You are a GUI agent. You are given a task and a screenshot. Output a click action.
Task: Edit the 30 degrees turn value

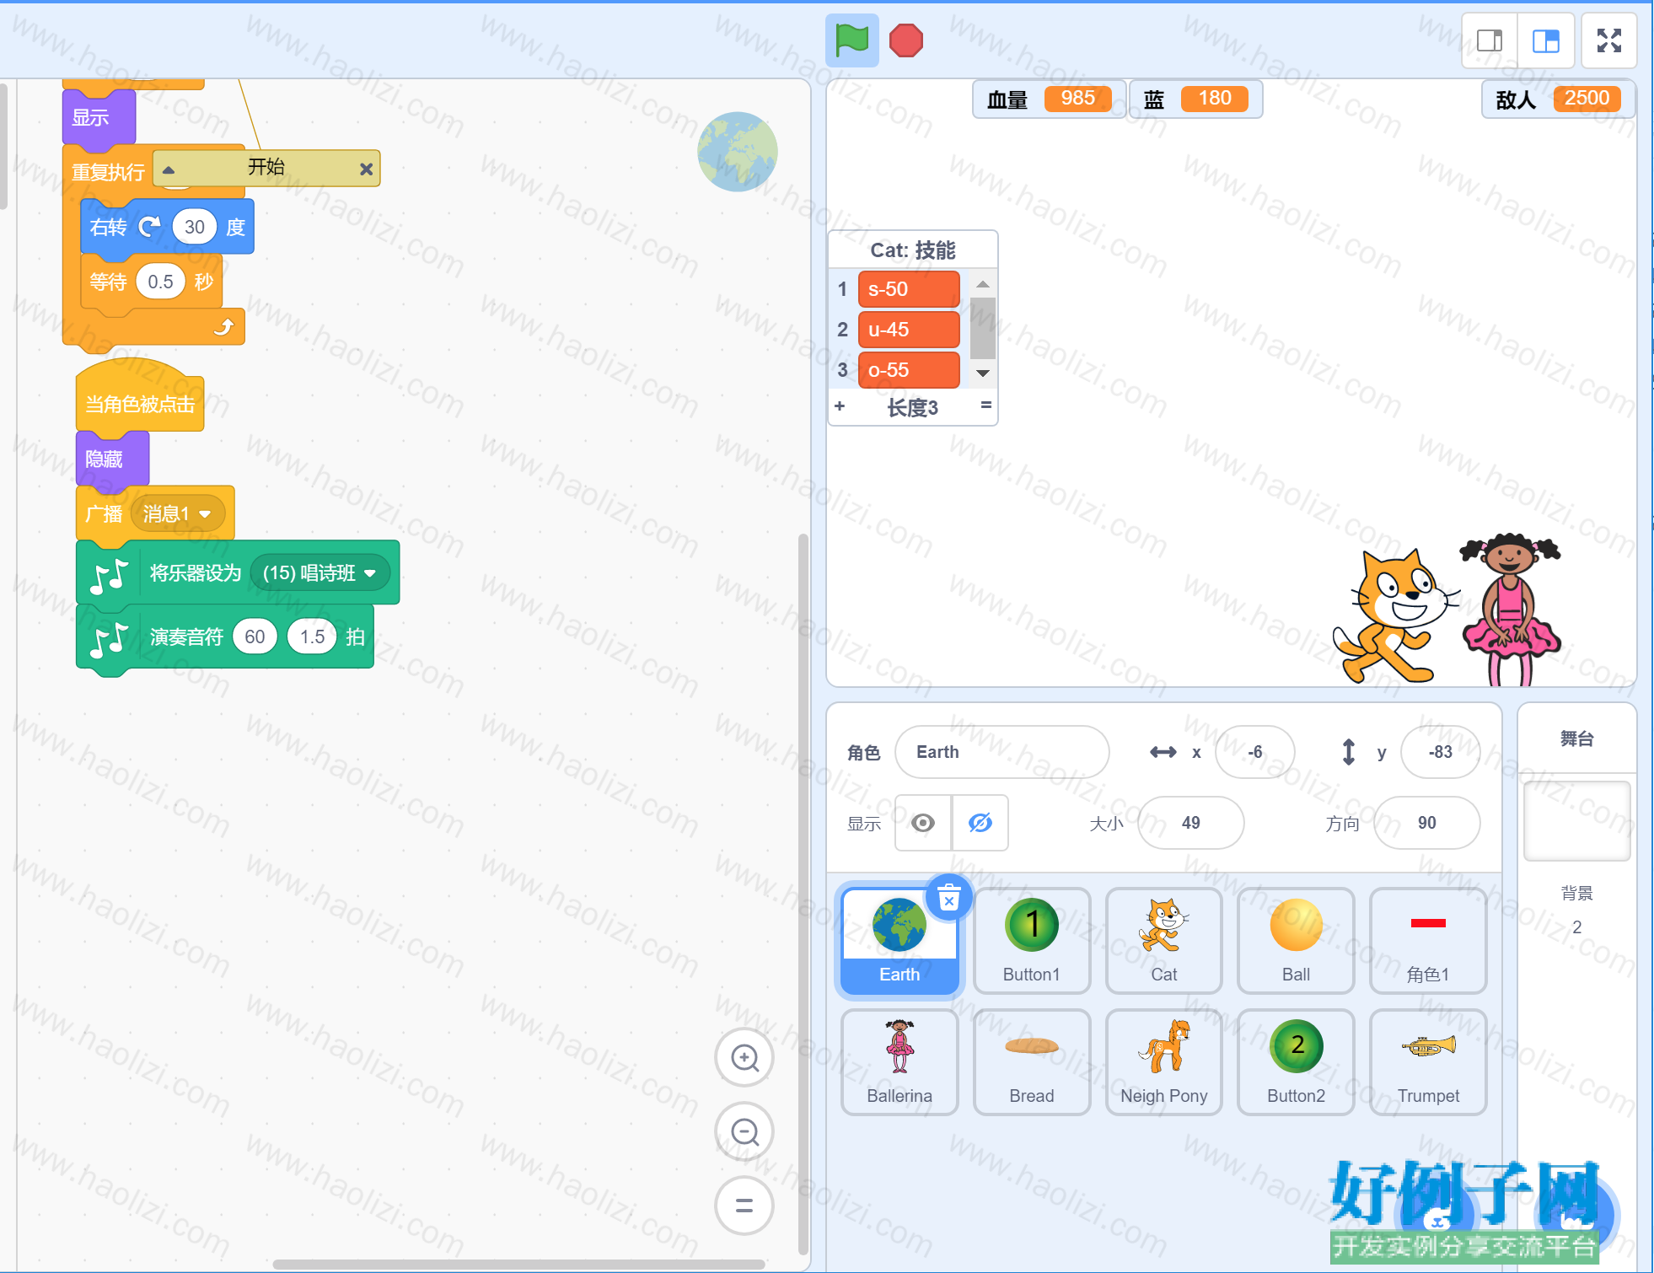[x=194, y=227]
